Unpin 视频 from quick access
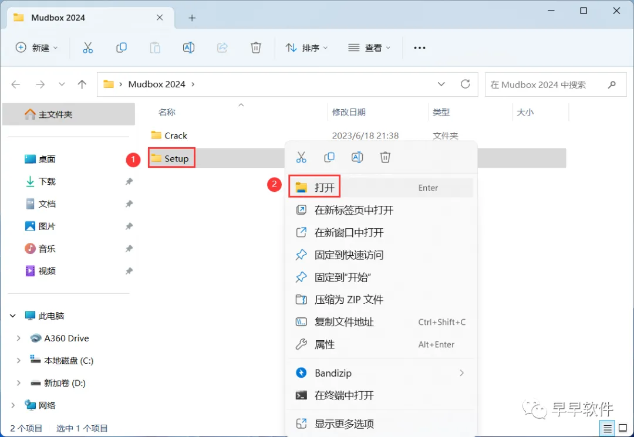Screen dimensions: 634x437 click(x=129, y=271)
